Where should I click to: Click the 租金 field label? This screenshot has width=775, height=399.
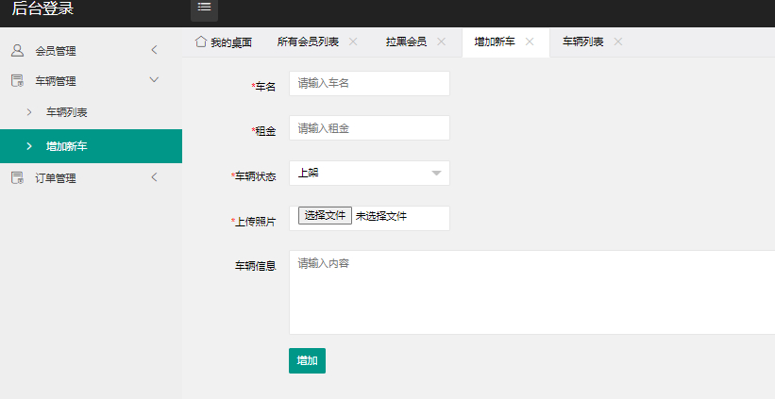pos(263,131)
